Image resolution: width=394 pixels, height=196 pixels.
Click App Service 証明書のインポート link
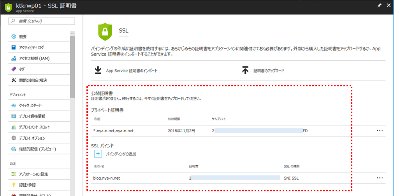(132, 71)
